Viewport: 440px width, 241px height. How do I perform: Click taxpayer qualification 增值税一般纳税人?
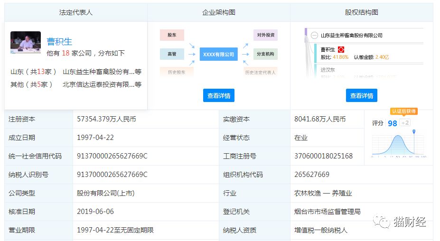point(321,230)
